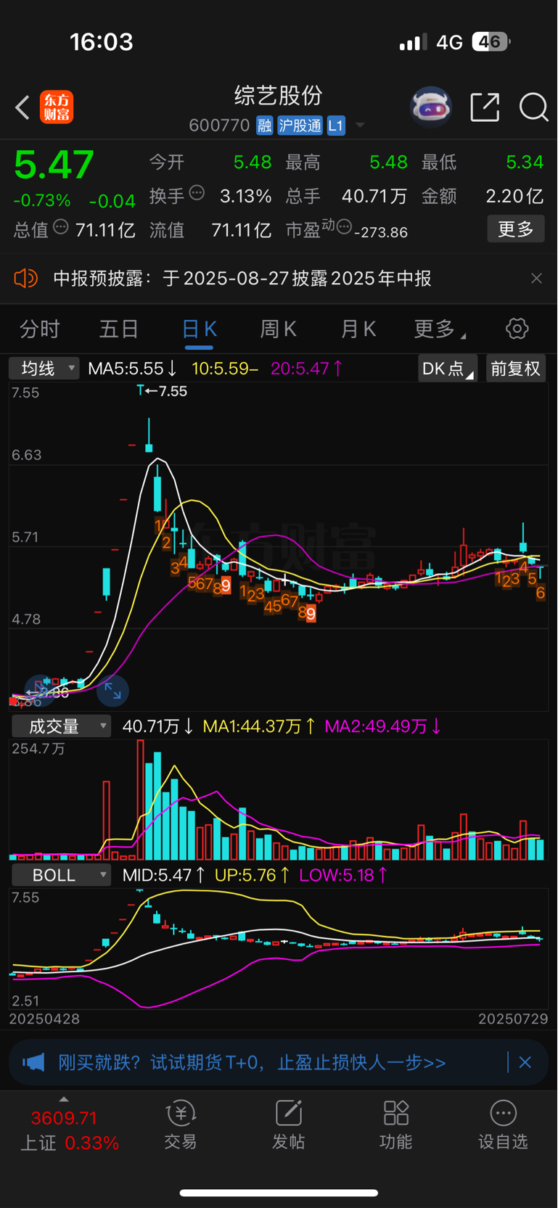Tap the 沪股通 badge
Screen dimensions: 558x1208
point(300,126)
